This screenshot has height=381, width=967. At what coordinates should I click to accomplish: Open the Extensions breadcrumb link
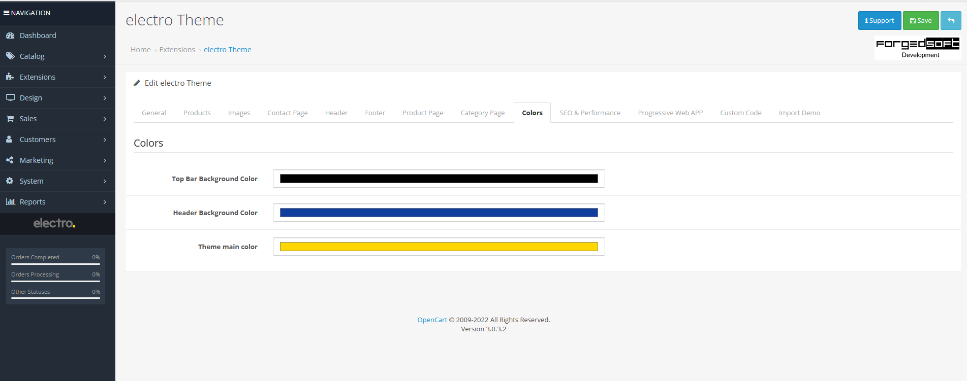[x=177, y=50]
